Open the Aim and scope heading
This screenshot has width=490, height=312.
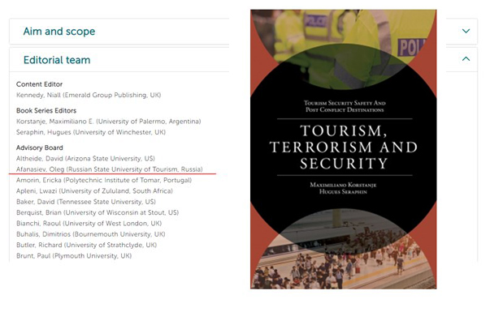tap(59, 31)
